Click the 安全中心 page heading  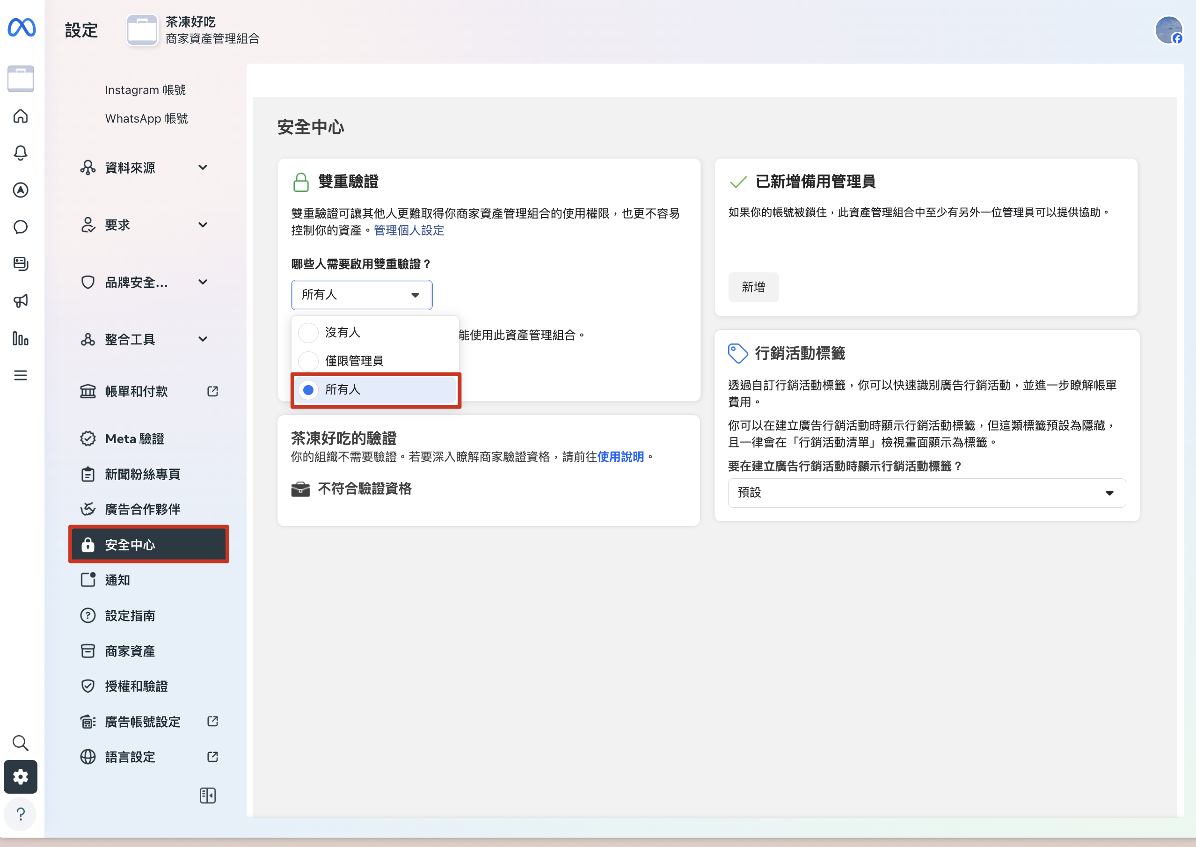click(x=311, y=127)
